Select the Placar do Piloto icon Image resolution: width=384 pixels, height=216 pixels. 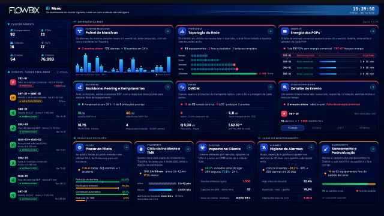(x=79, y=148)
